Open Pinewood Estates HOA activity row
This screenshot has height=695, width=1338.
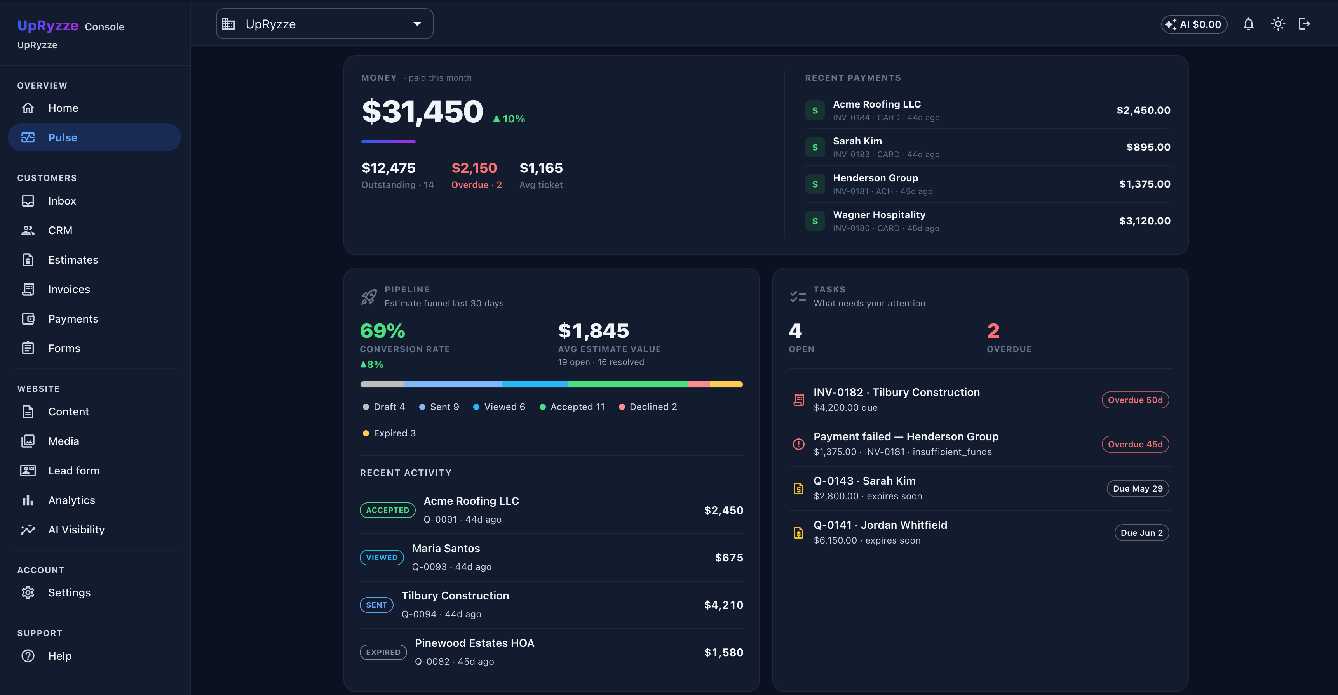552,652
